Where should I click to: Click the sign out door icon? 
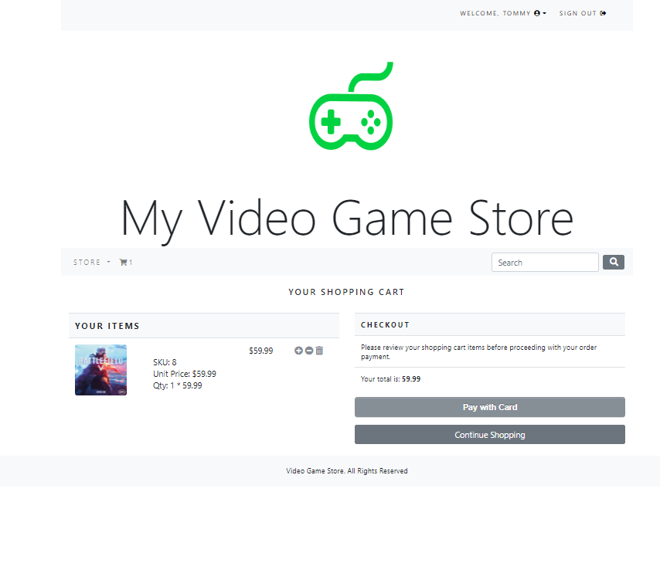604,12
